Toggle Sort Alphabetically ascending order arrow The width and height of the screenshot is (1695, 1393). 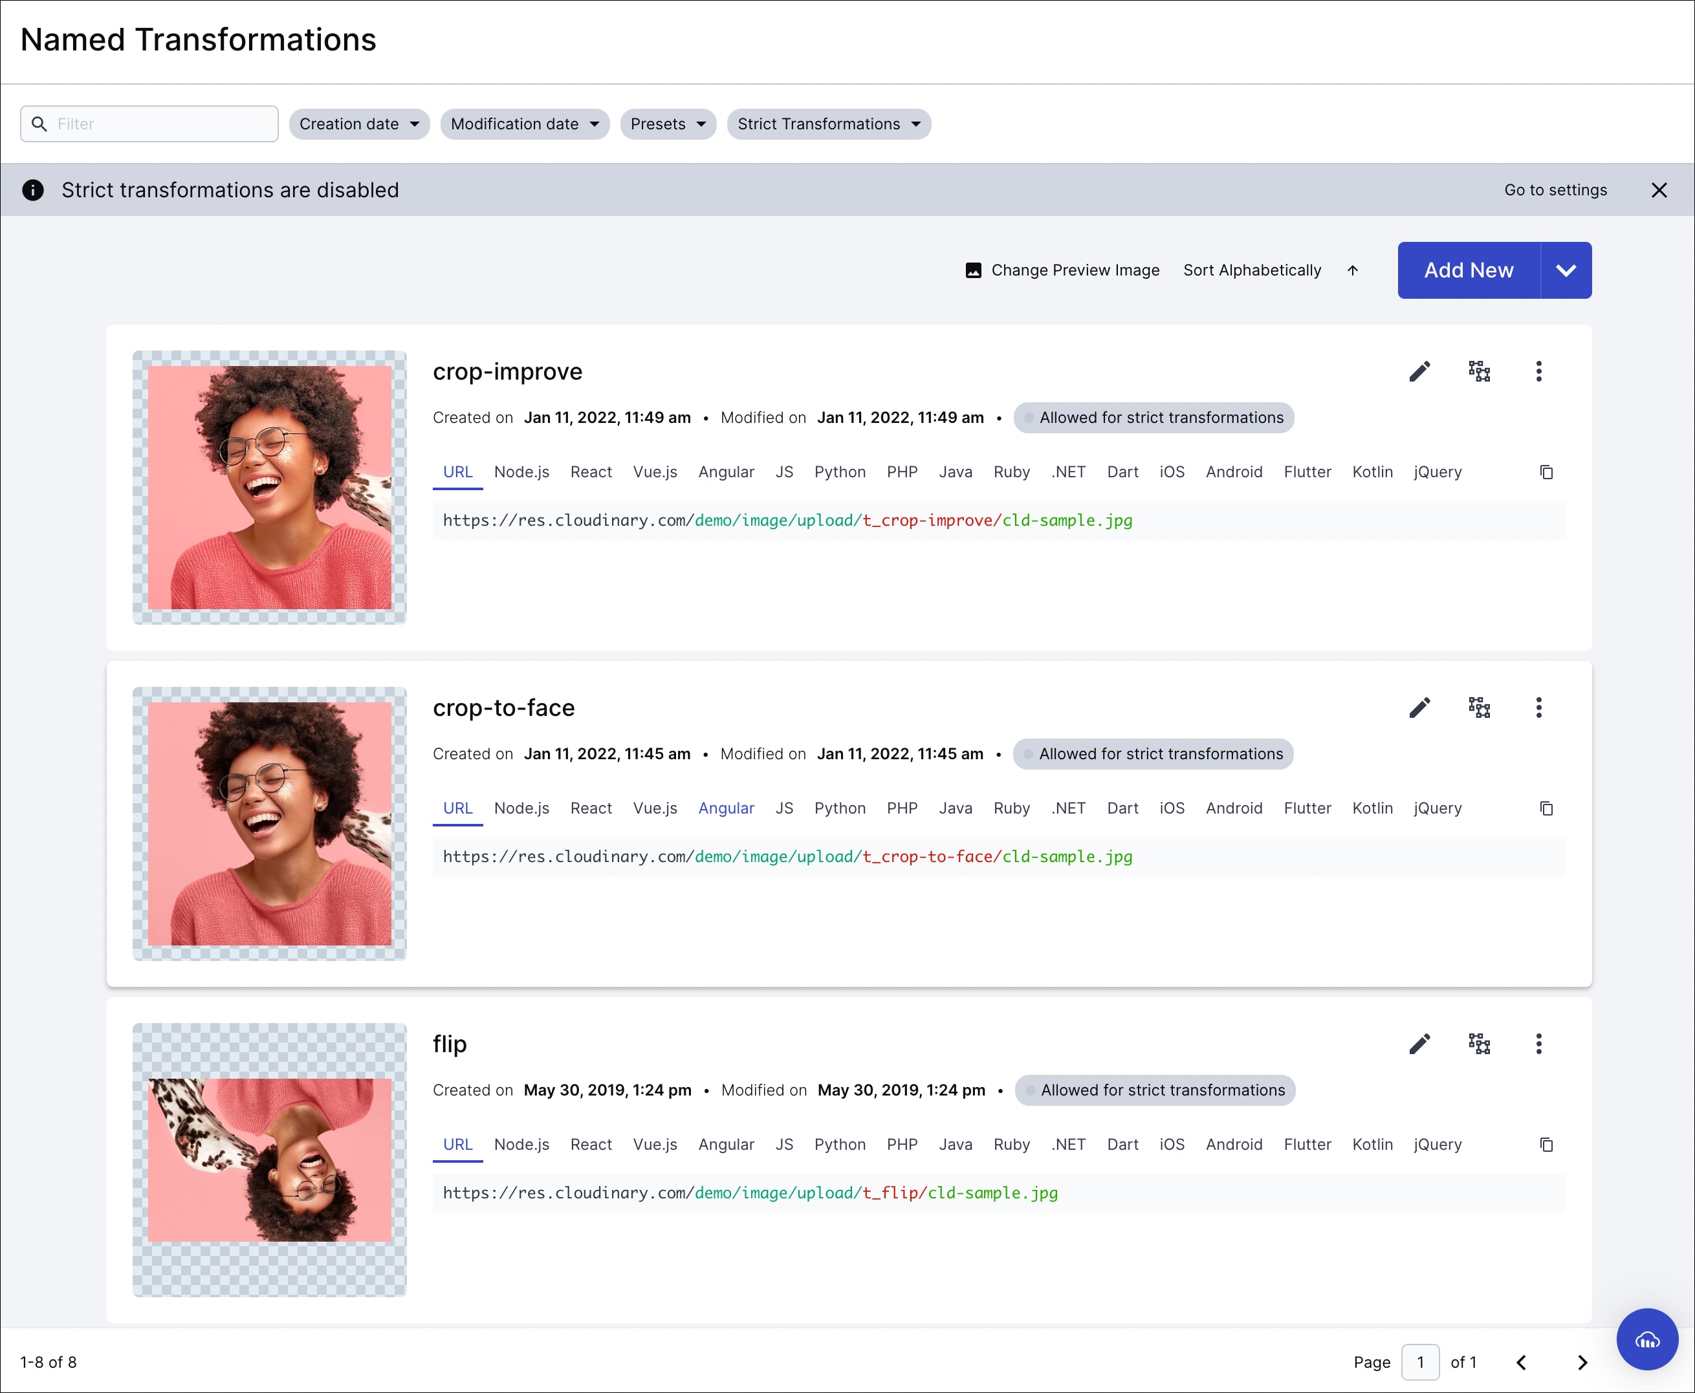point(1350,270)
